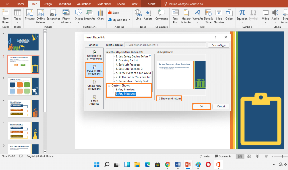Select '5. Safe Lab Practices 2' in list
This screenshot has height=170, width=288.
pyautogui.click(x=129, y=69)
